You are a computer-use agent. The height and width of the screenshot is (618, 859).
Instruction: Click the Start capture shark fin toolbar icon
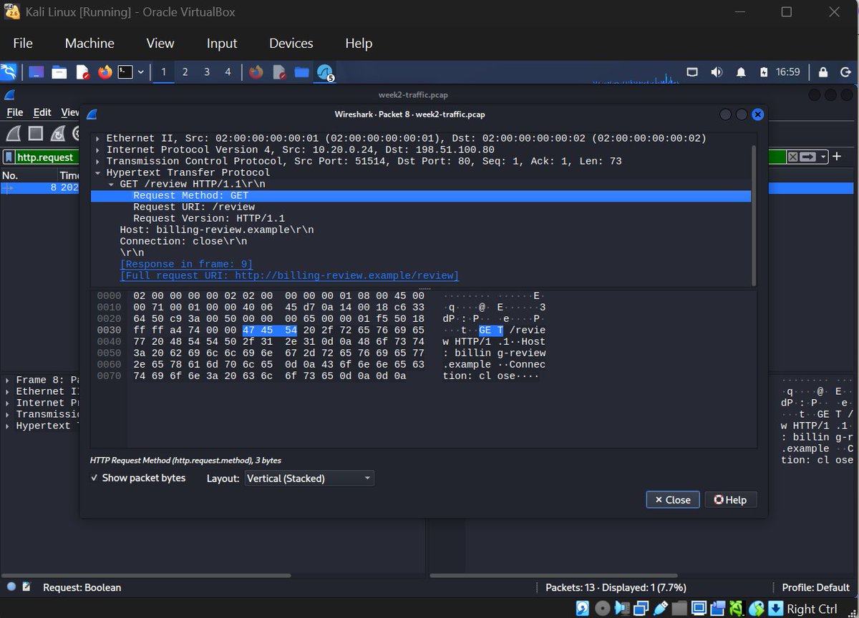click(13, 133)
